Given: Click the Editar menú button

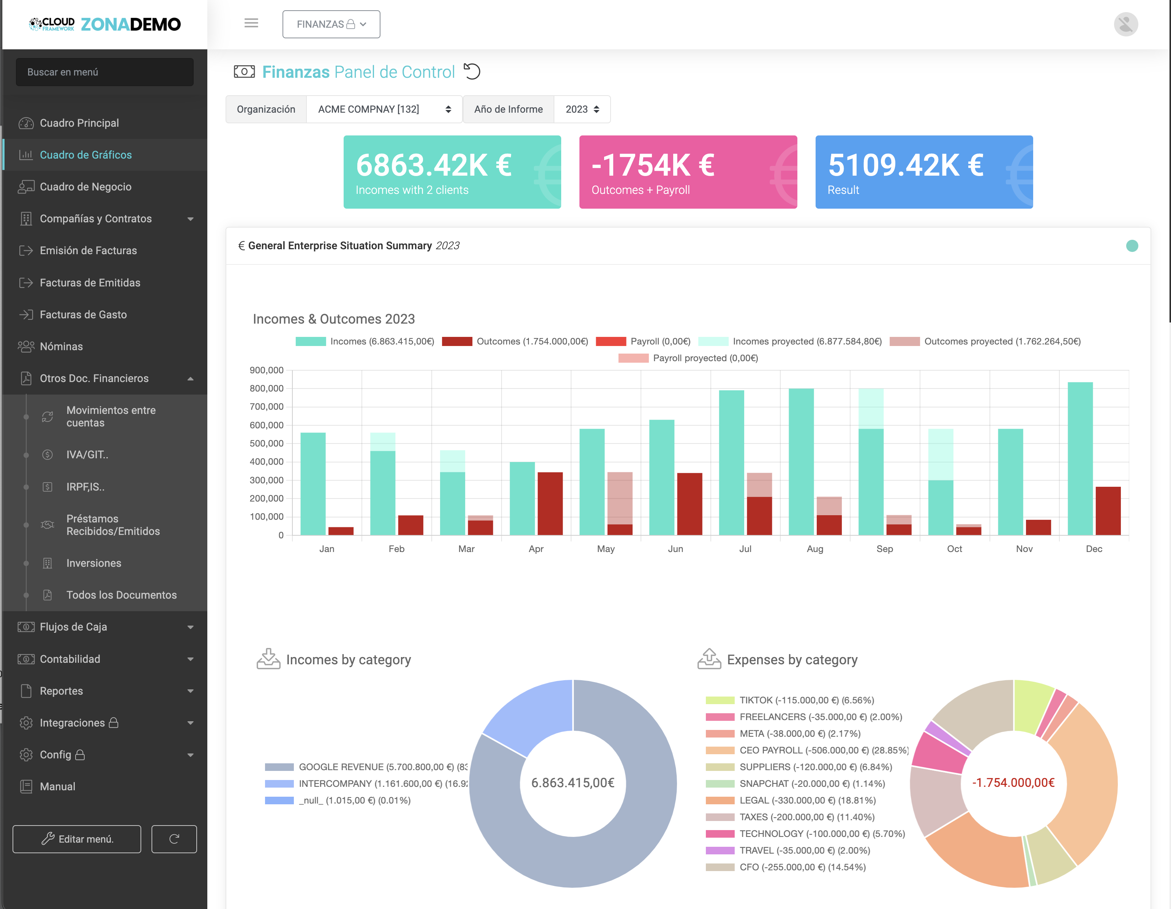Looking at the screenshot, I should (77, 839).
